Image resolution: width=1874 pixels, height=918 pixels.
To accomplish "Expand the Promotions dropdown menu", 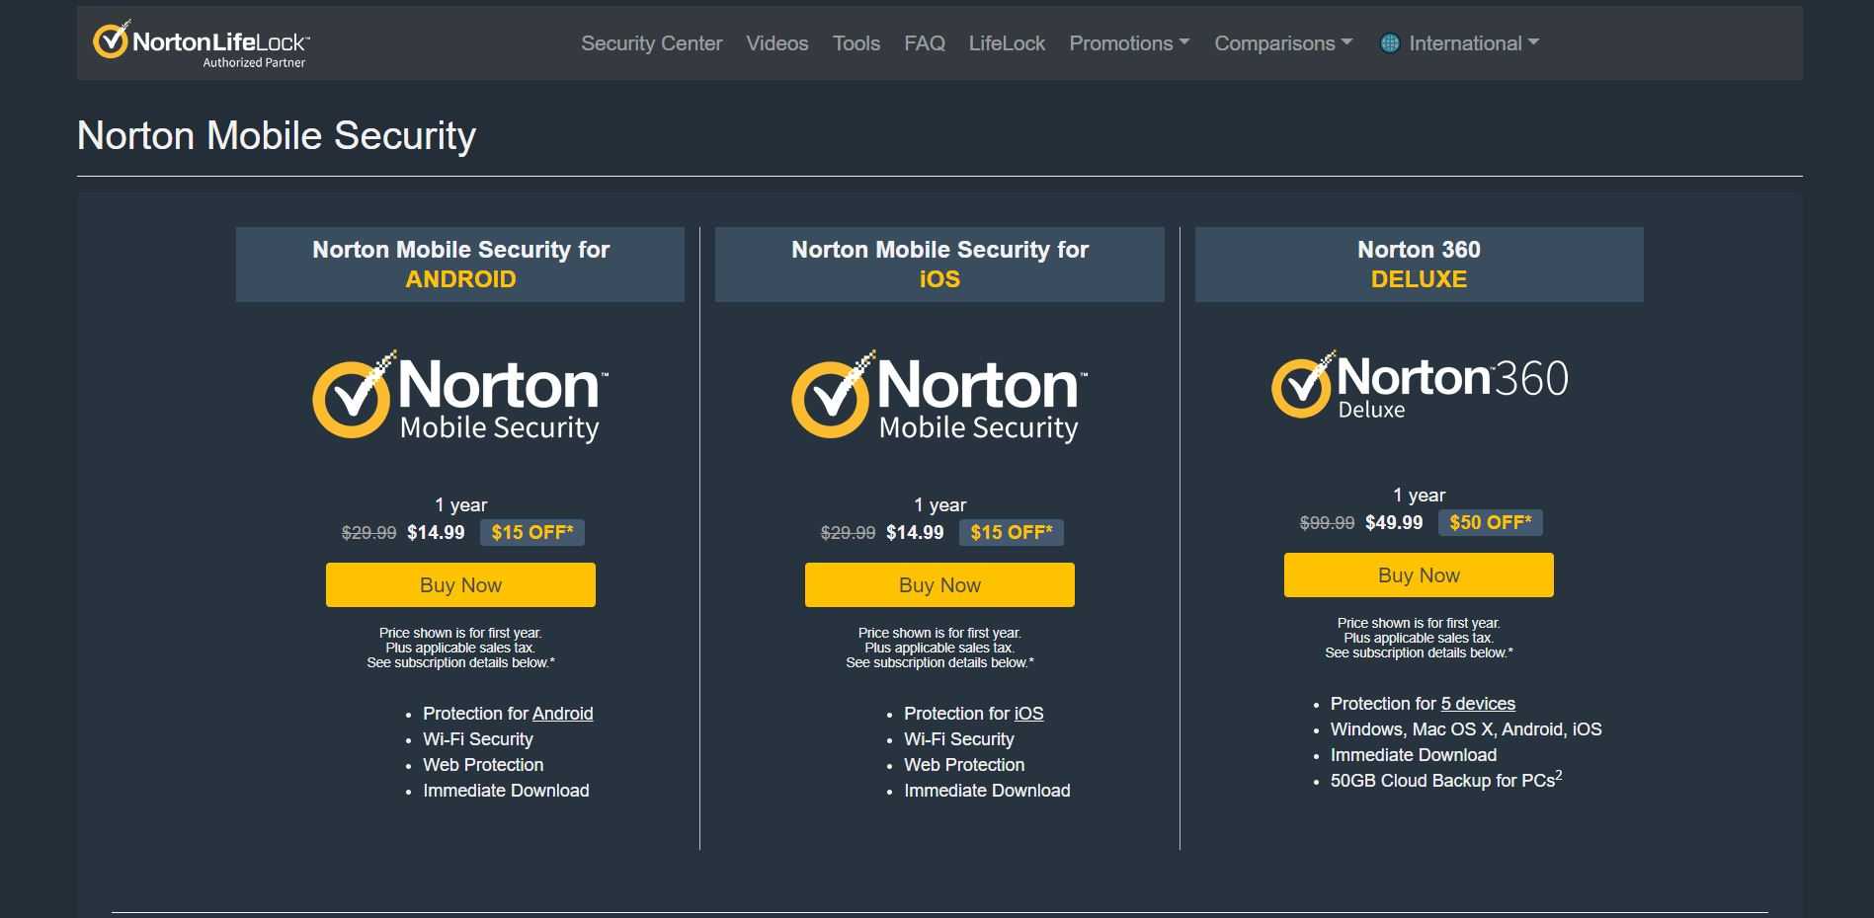I will point(1129,43).
